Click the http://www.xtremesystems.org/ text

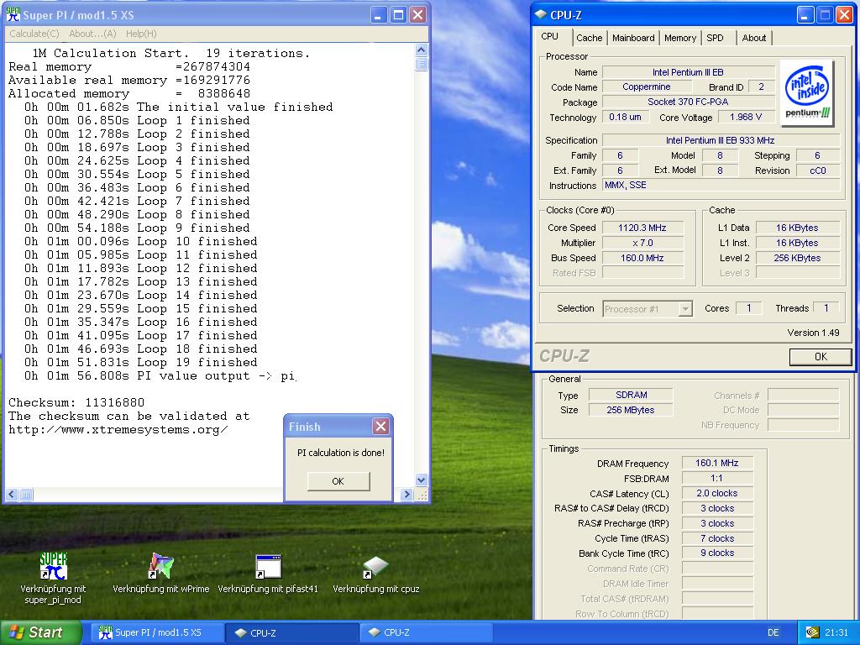tap(118, 429)
